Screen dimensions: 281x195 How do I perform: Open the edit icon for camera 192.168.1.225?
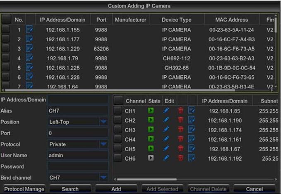click(x=29, y=67)
